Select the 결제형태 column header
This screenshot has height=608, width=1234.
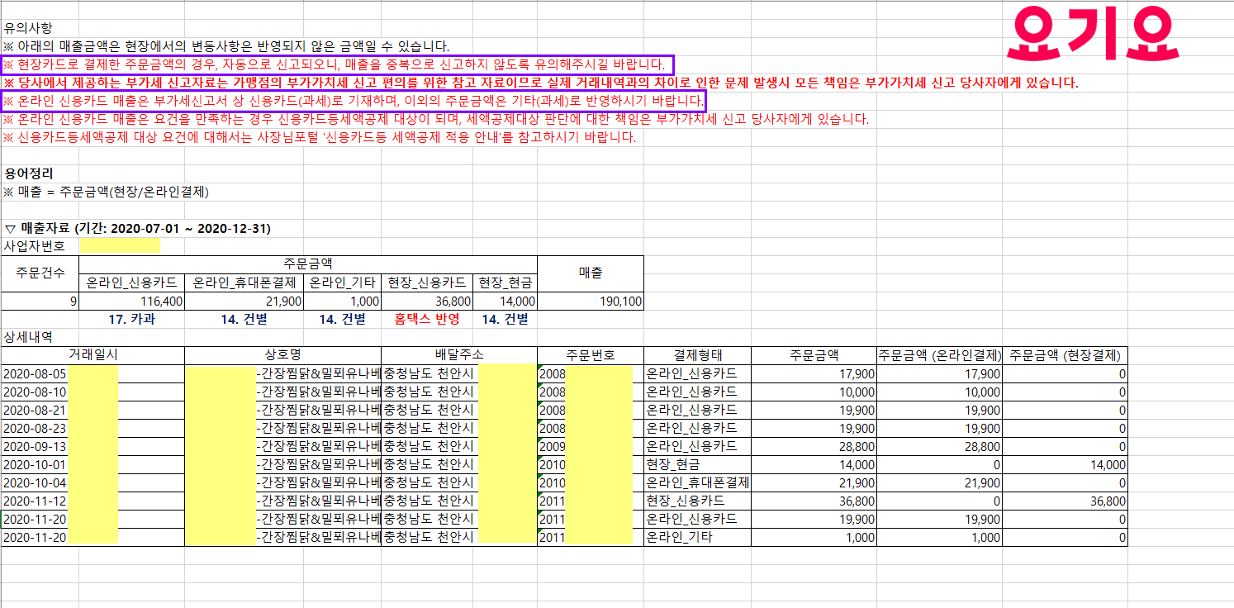(697, 355)
